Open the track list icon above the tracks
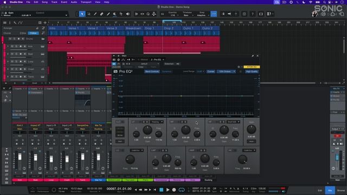 click(5, 23)
